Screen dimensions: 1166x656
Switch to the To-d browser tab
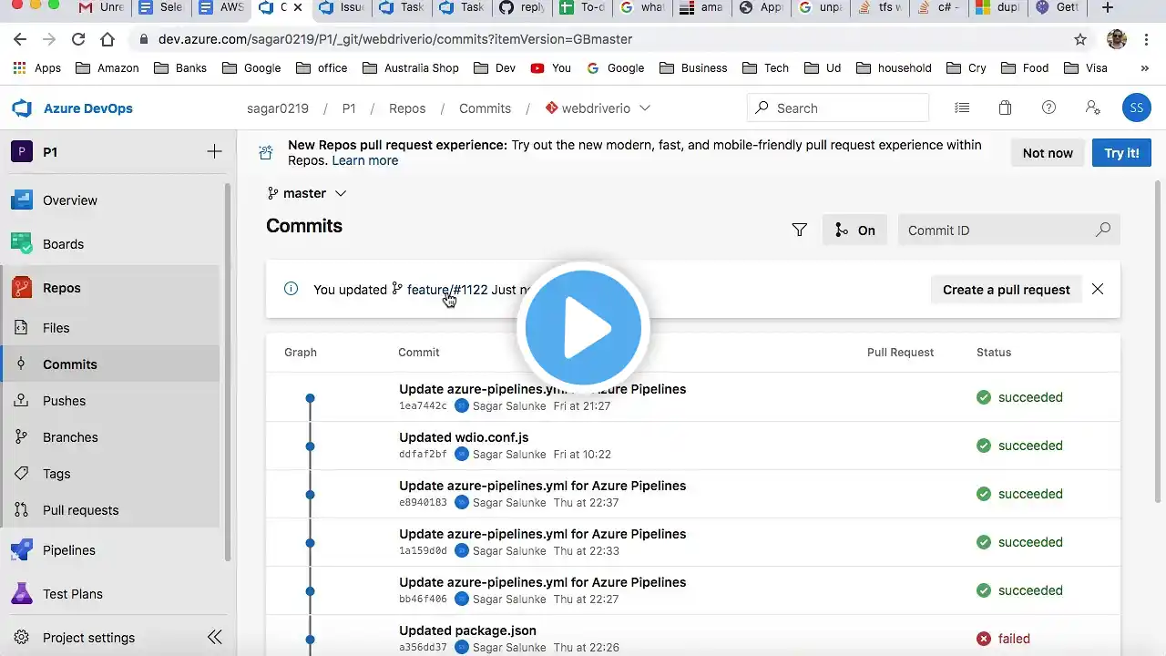click(x=581, y=7)
